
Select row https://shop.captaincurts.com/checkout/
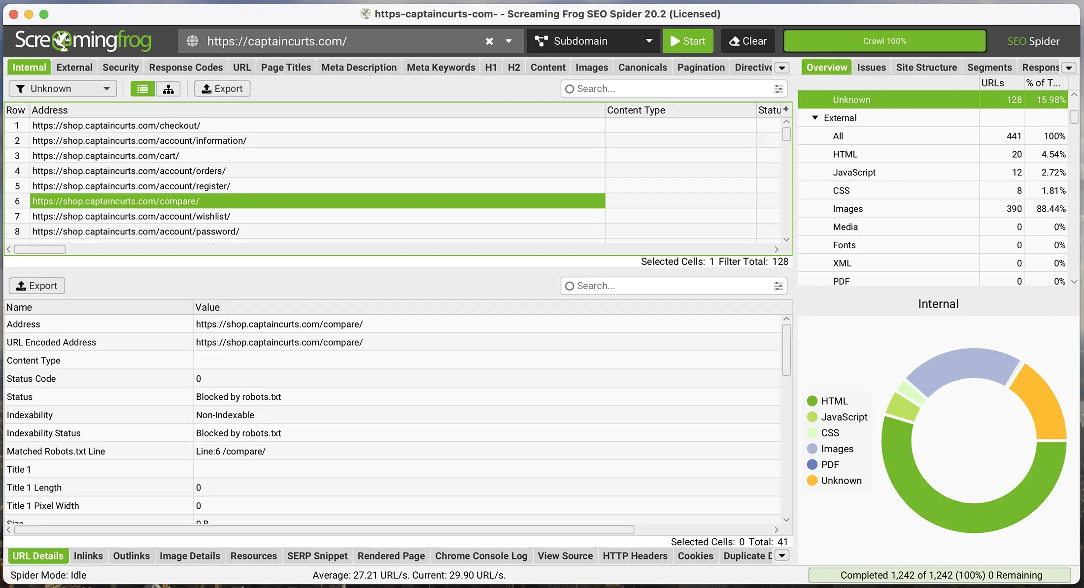(317, 126)
